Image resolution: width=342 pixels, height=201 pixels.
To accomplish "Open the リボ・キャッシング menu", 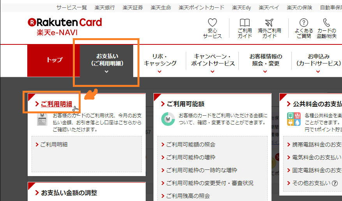I will point(160,60).
